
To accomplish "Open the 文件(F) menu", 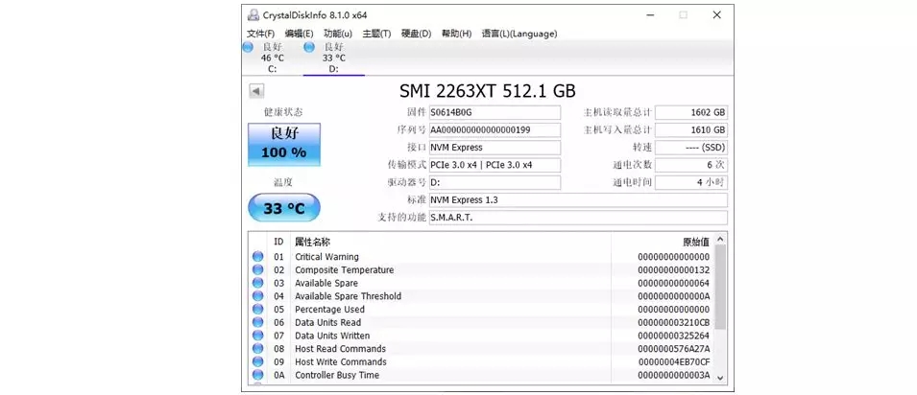I will click(260, 34).
